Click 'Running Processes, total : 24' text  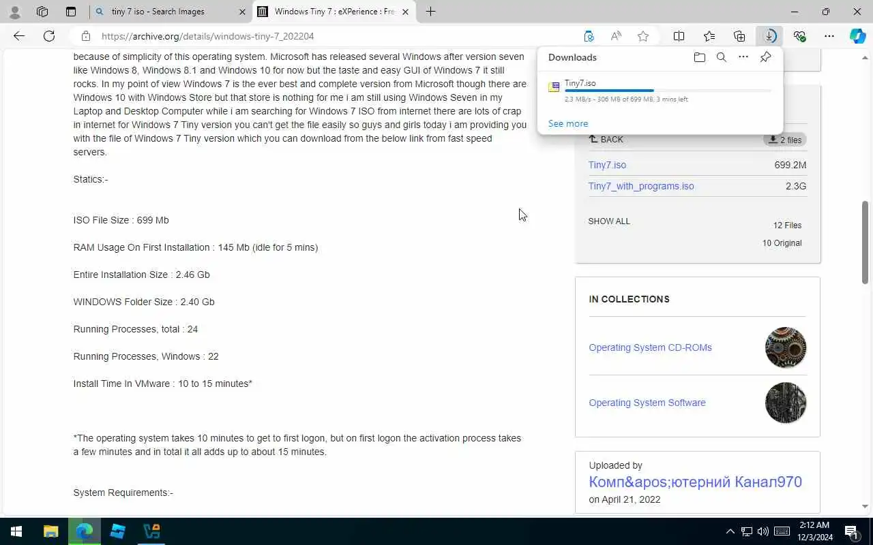coord(136,329)
